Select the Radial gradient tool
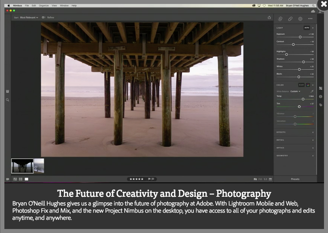 click(300, 19)
